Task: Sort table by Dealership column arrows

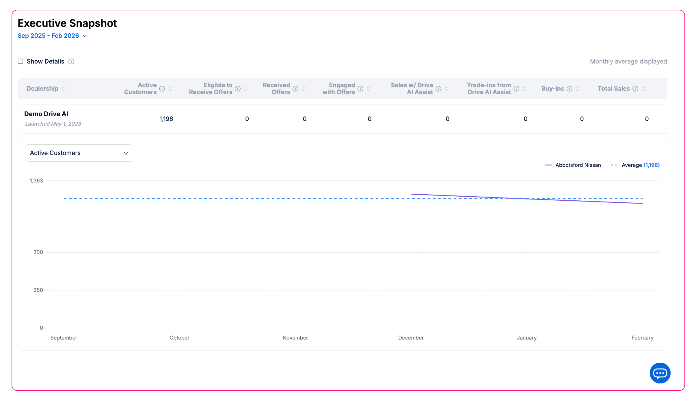Action: [64, 89]
